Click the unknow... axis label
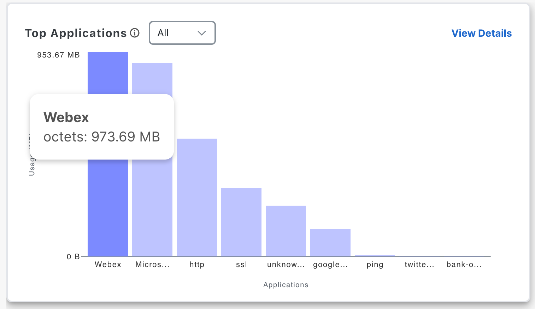The height and width of the screenshot is (309, 535). tap(286, 265)
